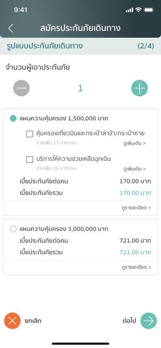Check the battery icon in the status bar
This screenshot has height=348, width=161.
(x=149, y=10)
